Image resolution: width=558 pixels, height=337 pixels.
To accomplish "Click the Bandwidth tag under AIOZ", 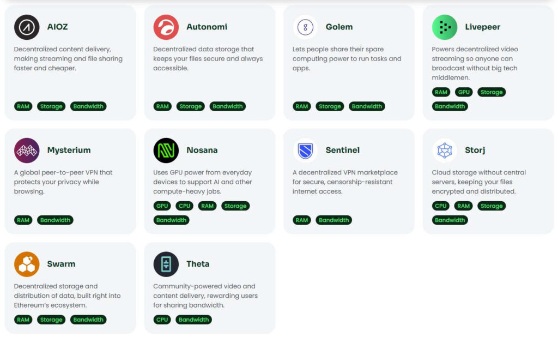I will click(88, 106).
